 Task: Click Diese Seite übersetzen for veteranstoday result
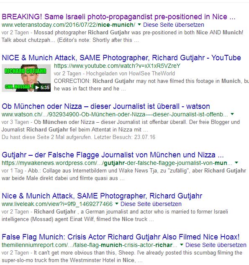pyautogui.click(x=174, y=25)
